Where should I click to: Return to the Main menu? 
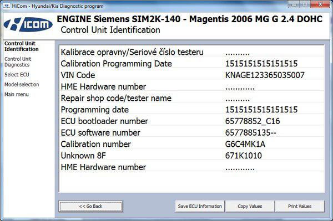[x=17, y=94]
